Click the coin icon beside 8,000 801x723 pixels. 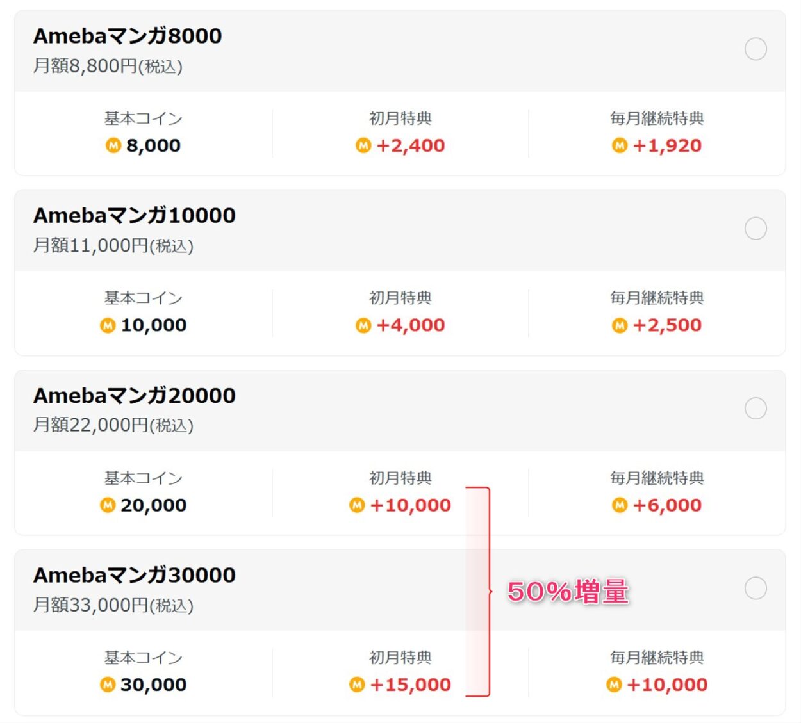pos(113,146)
